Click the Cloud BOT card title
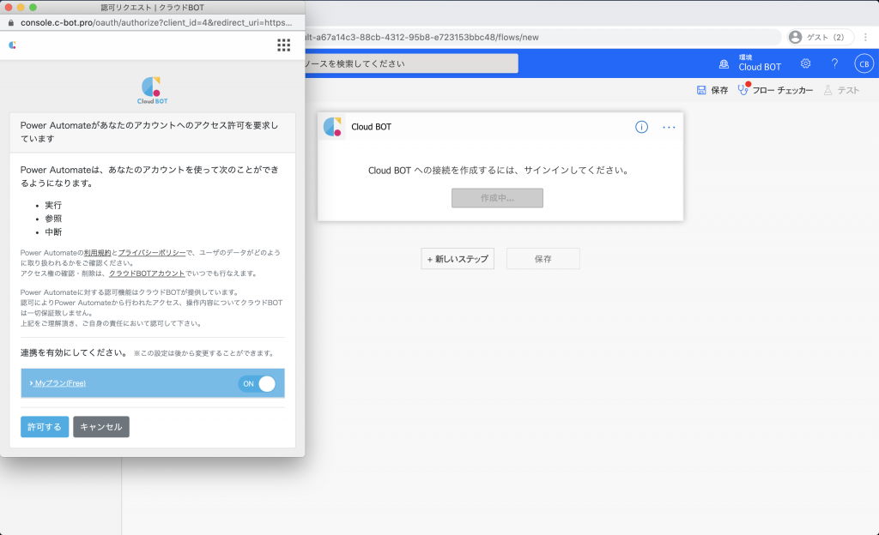 point(371,127)
